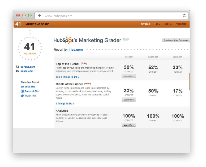206x167 pixels.
Task: Click the BETA badge next to Marketing Grader
Action: click(126, 39)
